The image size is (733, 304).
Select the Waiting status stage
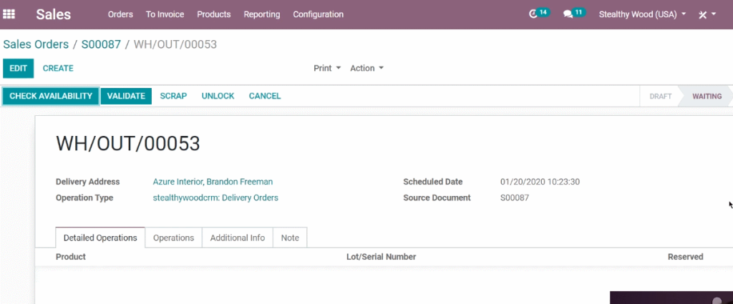(707, 96)
